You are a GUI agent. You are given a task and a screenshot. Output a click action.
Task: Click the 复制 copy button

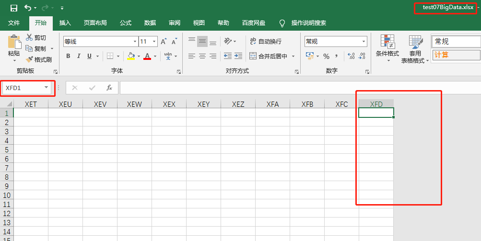point(36,48)
